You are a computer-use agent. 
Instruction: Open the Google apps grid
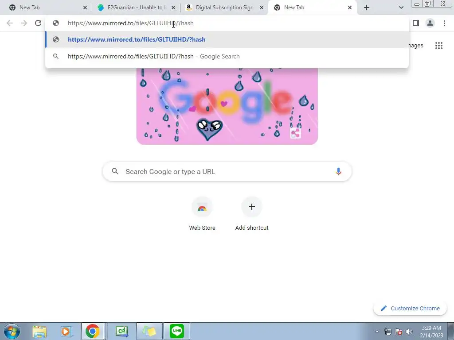pos(438,46)
